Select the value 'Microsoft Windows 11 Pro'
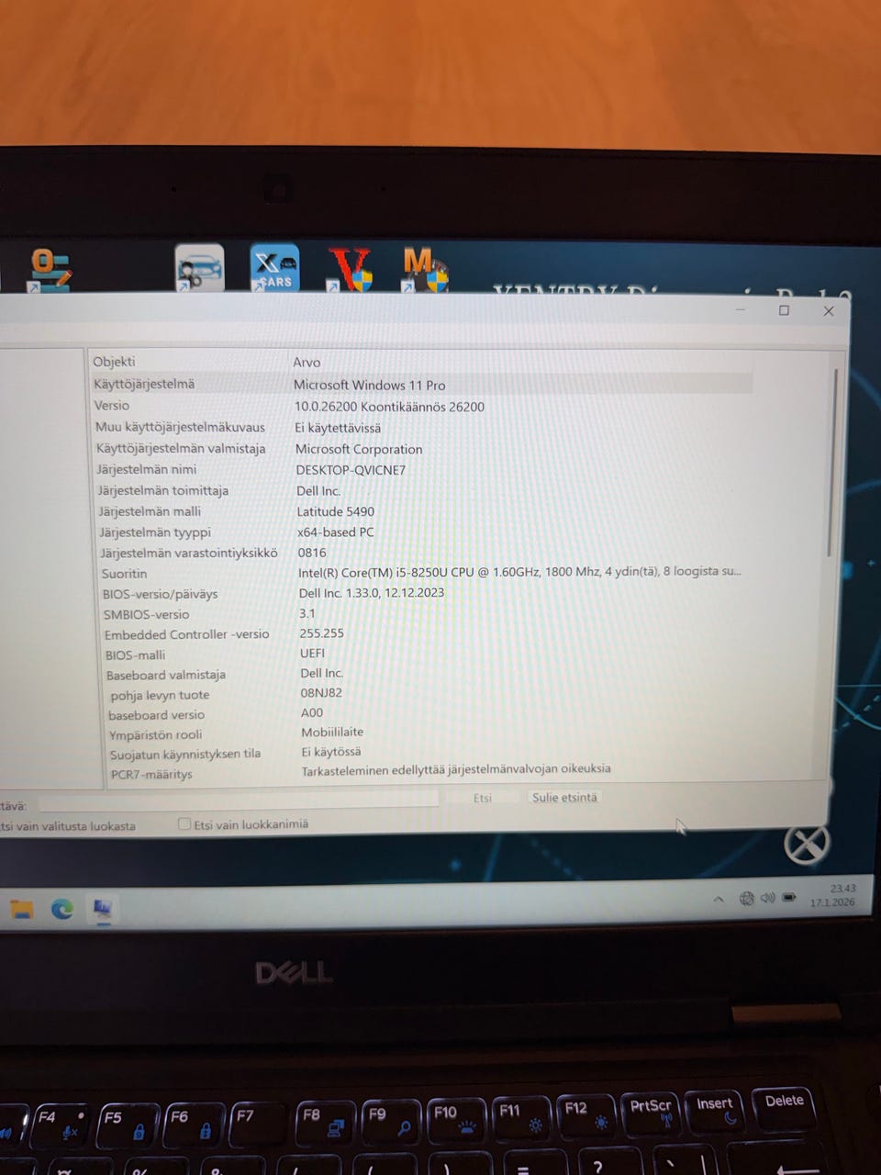 (x=369, y=385)
